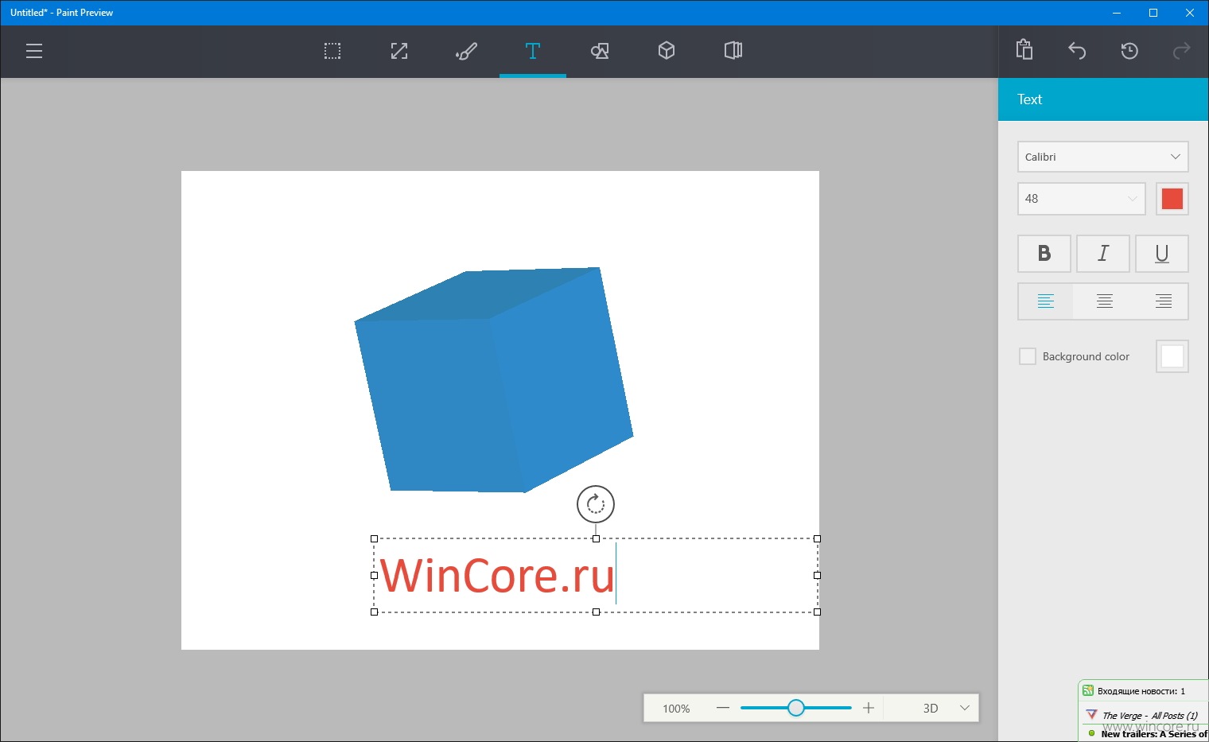Click Входящие новости notification header

click(x=1143, y=691)
